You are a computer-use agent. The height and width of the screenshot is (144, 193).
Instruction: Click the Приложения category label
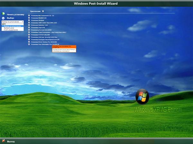35,12
